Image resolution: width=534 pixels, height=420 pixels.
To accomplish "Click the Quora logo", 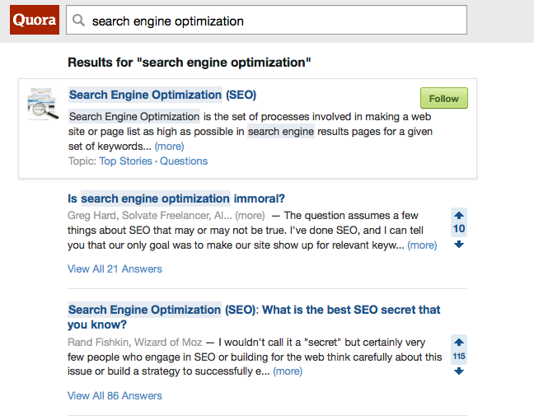I will (x=35, y=21).
